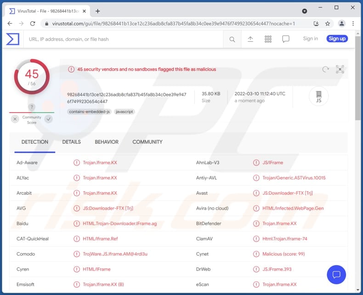Click the alert icon beside Cynet detection
Screen dimensions: 363x295
256,254
